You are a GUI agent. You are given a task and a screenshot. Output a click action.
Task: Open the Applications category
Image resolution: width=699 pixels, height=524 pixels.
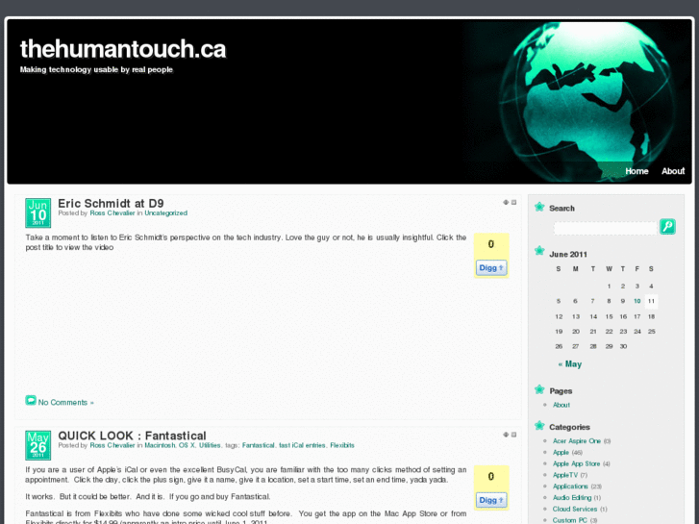[570, 487]
